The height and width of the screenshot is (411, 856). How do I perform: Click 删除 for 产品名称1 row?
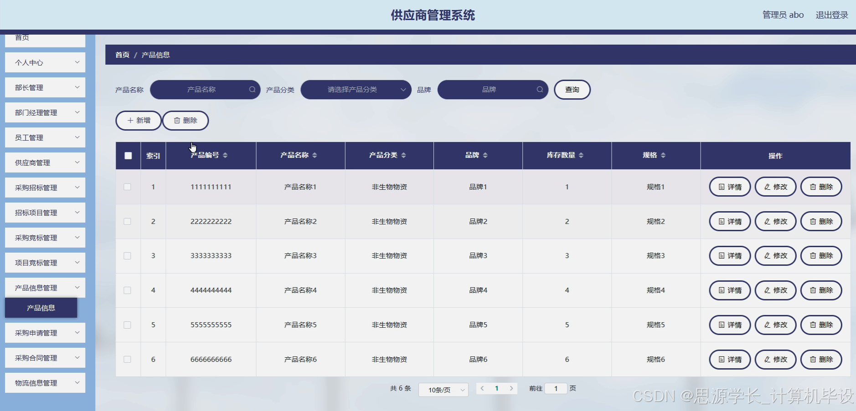tap(821, 187)
